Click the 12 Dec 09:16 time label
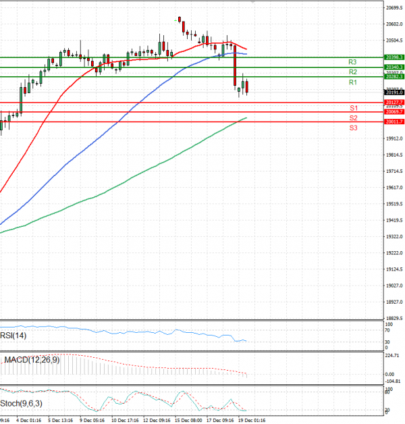 [x=157, y=420]
